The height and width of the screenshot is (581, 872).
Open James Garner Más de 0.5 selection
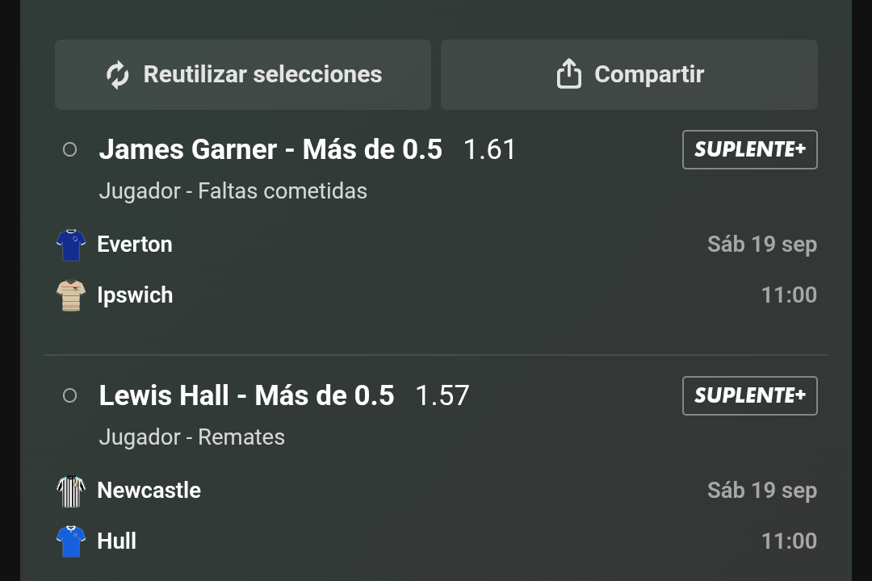(x=270, y=149)
